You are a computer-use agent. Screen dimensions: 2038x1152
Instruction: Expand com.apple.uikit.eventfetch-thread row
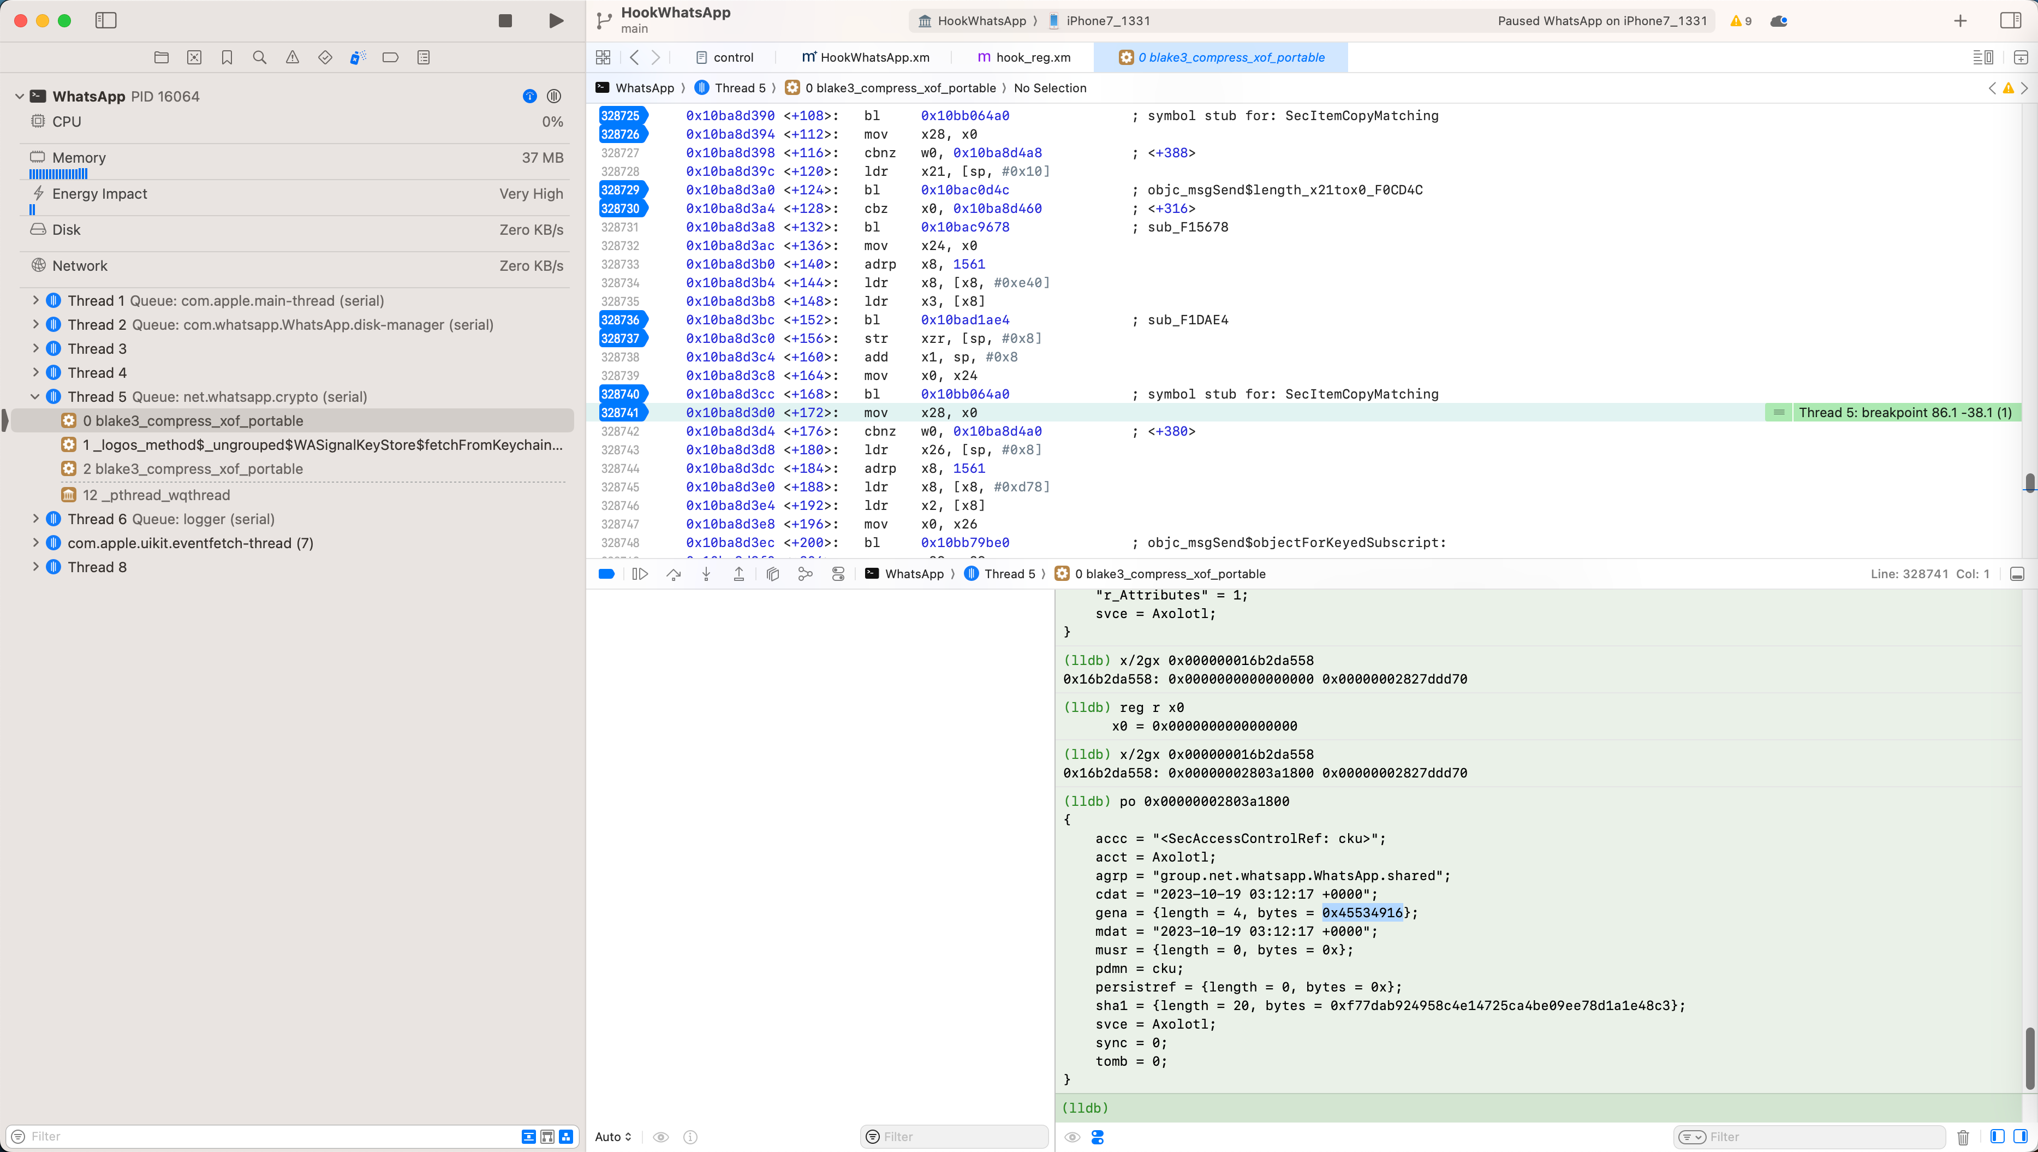coord(35,543)
